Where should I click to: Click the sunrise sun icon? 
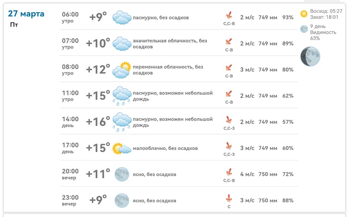point(304,14)
